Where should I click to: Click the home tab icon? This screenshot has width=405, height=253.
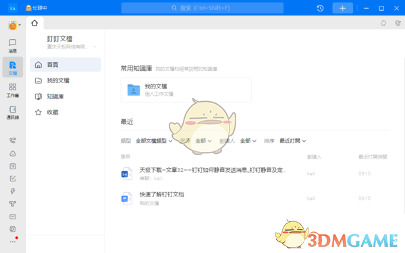tap(34, 23)
